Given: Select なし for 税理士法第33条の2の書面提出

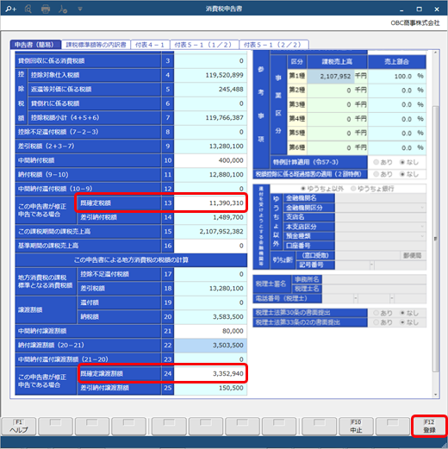Looking at the screenshot, I should click(x=402, y=322).
